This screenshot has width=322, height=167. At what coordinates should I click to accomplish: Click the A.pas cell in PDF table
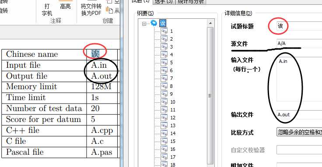click(101, 152)
